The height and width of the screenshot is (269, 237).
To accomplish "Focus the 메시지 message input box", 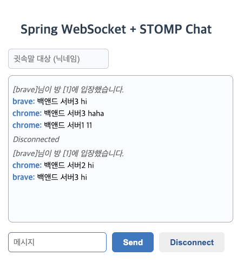I will tap(57, 242).
